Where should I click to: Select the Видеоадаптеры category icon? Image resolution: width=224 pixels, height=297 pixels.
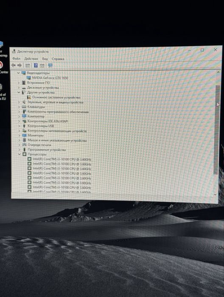point(24,73)
